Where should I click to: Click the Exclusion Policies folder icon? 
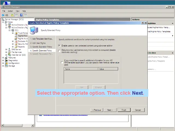16,41
